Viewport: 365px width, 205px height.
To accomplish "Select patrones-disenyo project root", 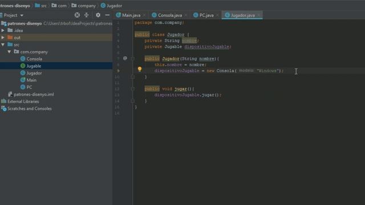I will [x=25, y=23].
